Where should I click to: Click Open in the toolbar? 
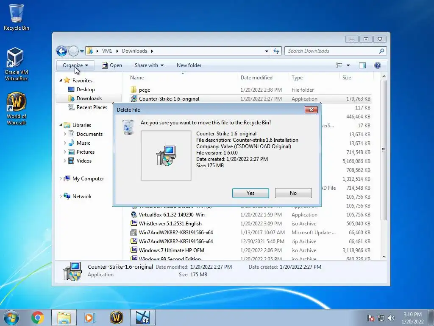point(112,65)
